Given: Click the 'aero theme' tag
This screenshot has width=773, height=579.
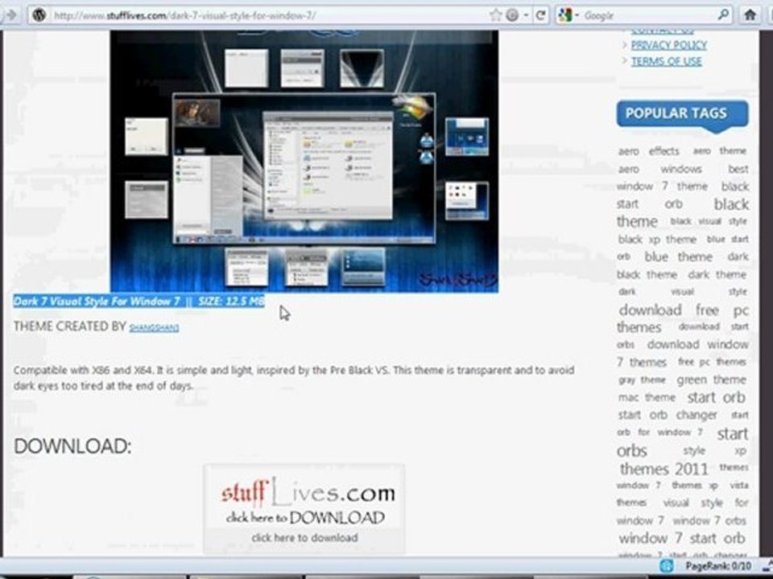Looking at the screenshot, I should click(720, 150).
